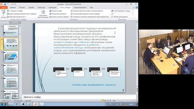
Task: Click Настройка времени button
Action: click(x=58, y=14)
